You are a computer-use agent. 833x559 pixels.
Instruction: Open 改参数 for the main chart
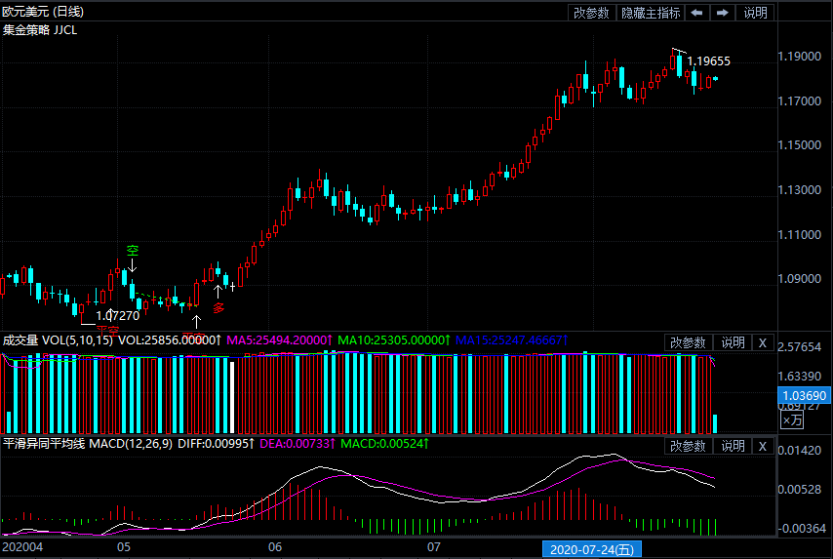(x=591, y=13)
